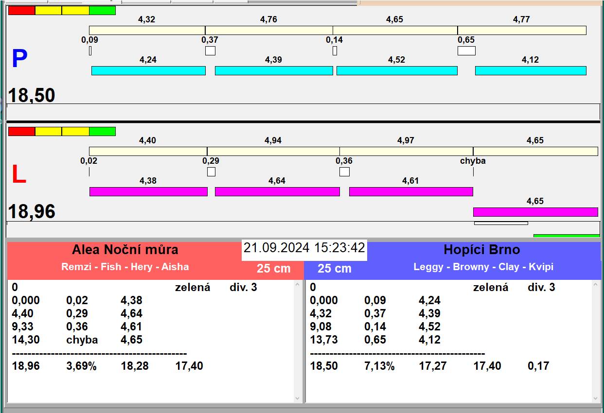Click lane L total time 18,96
The image size is (604, 413).
click(x=32, y=212)
